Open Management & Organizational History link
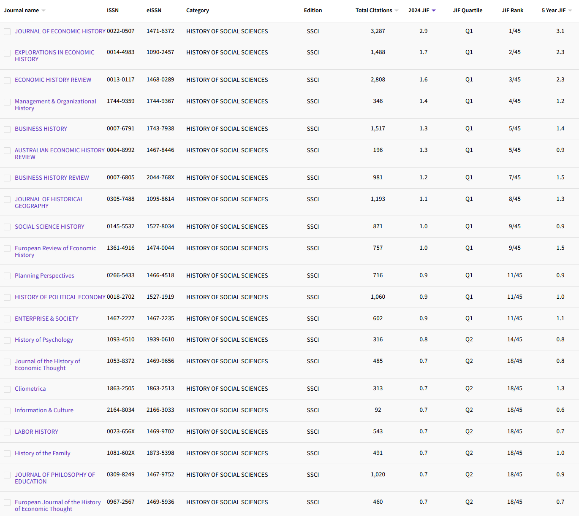Image resolution: width=579 pixels, height=516 pixels. click(x=55, y=105)
